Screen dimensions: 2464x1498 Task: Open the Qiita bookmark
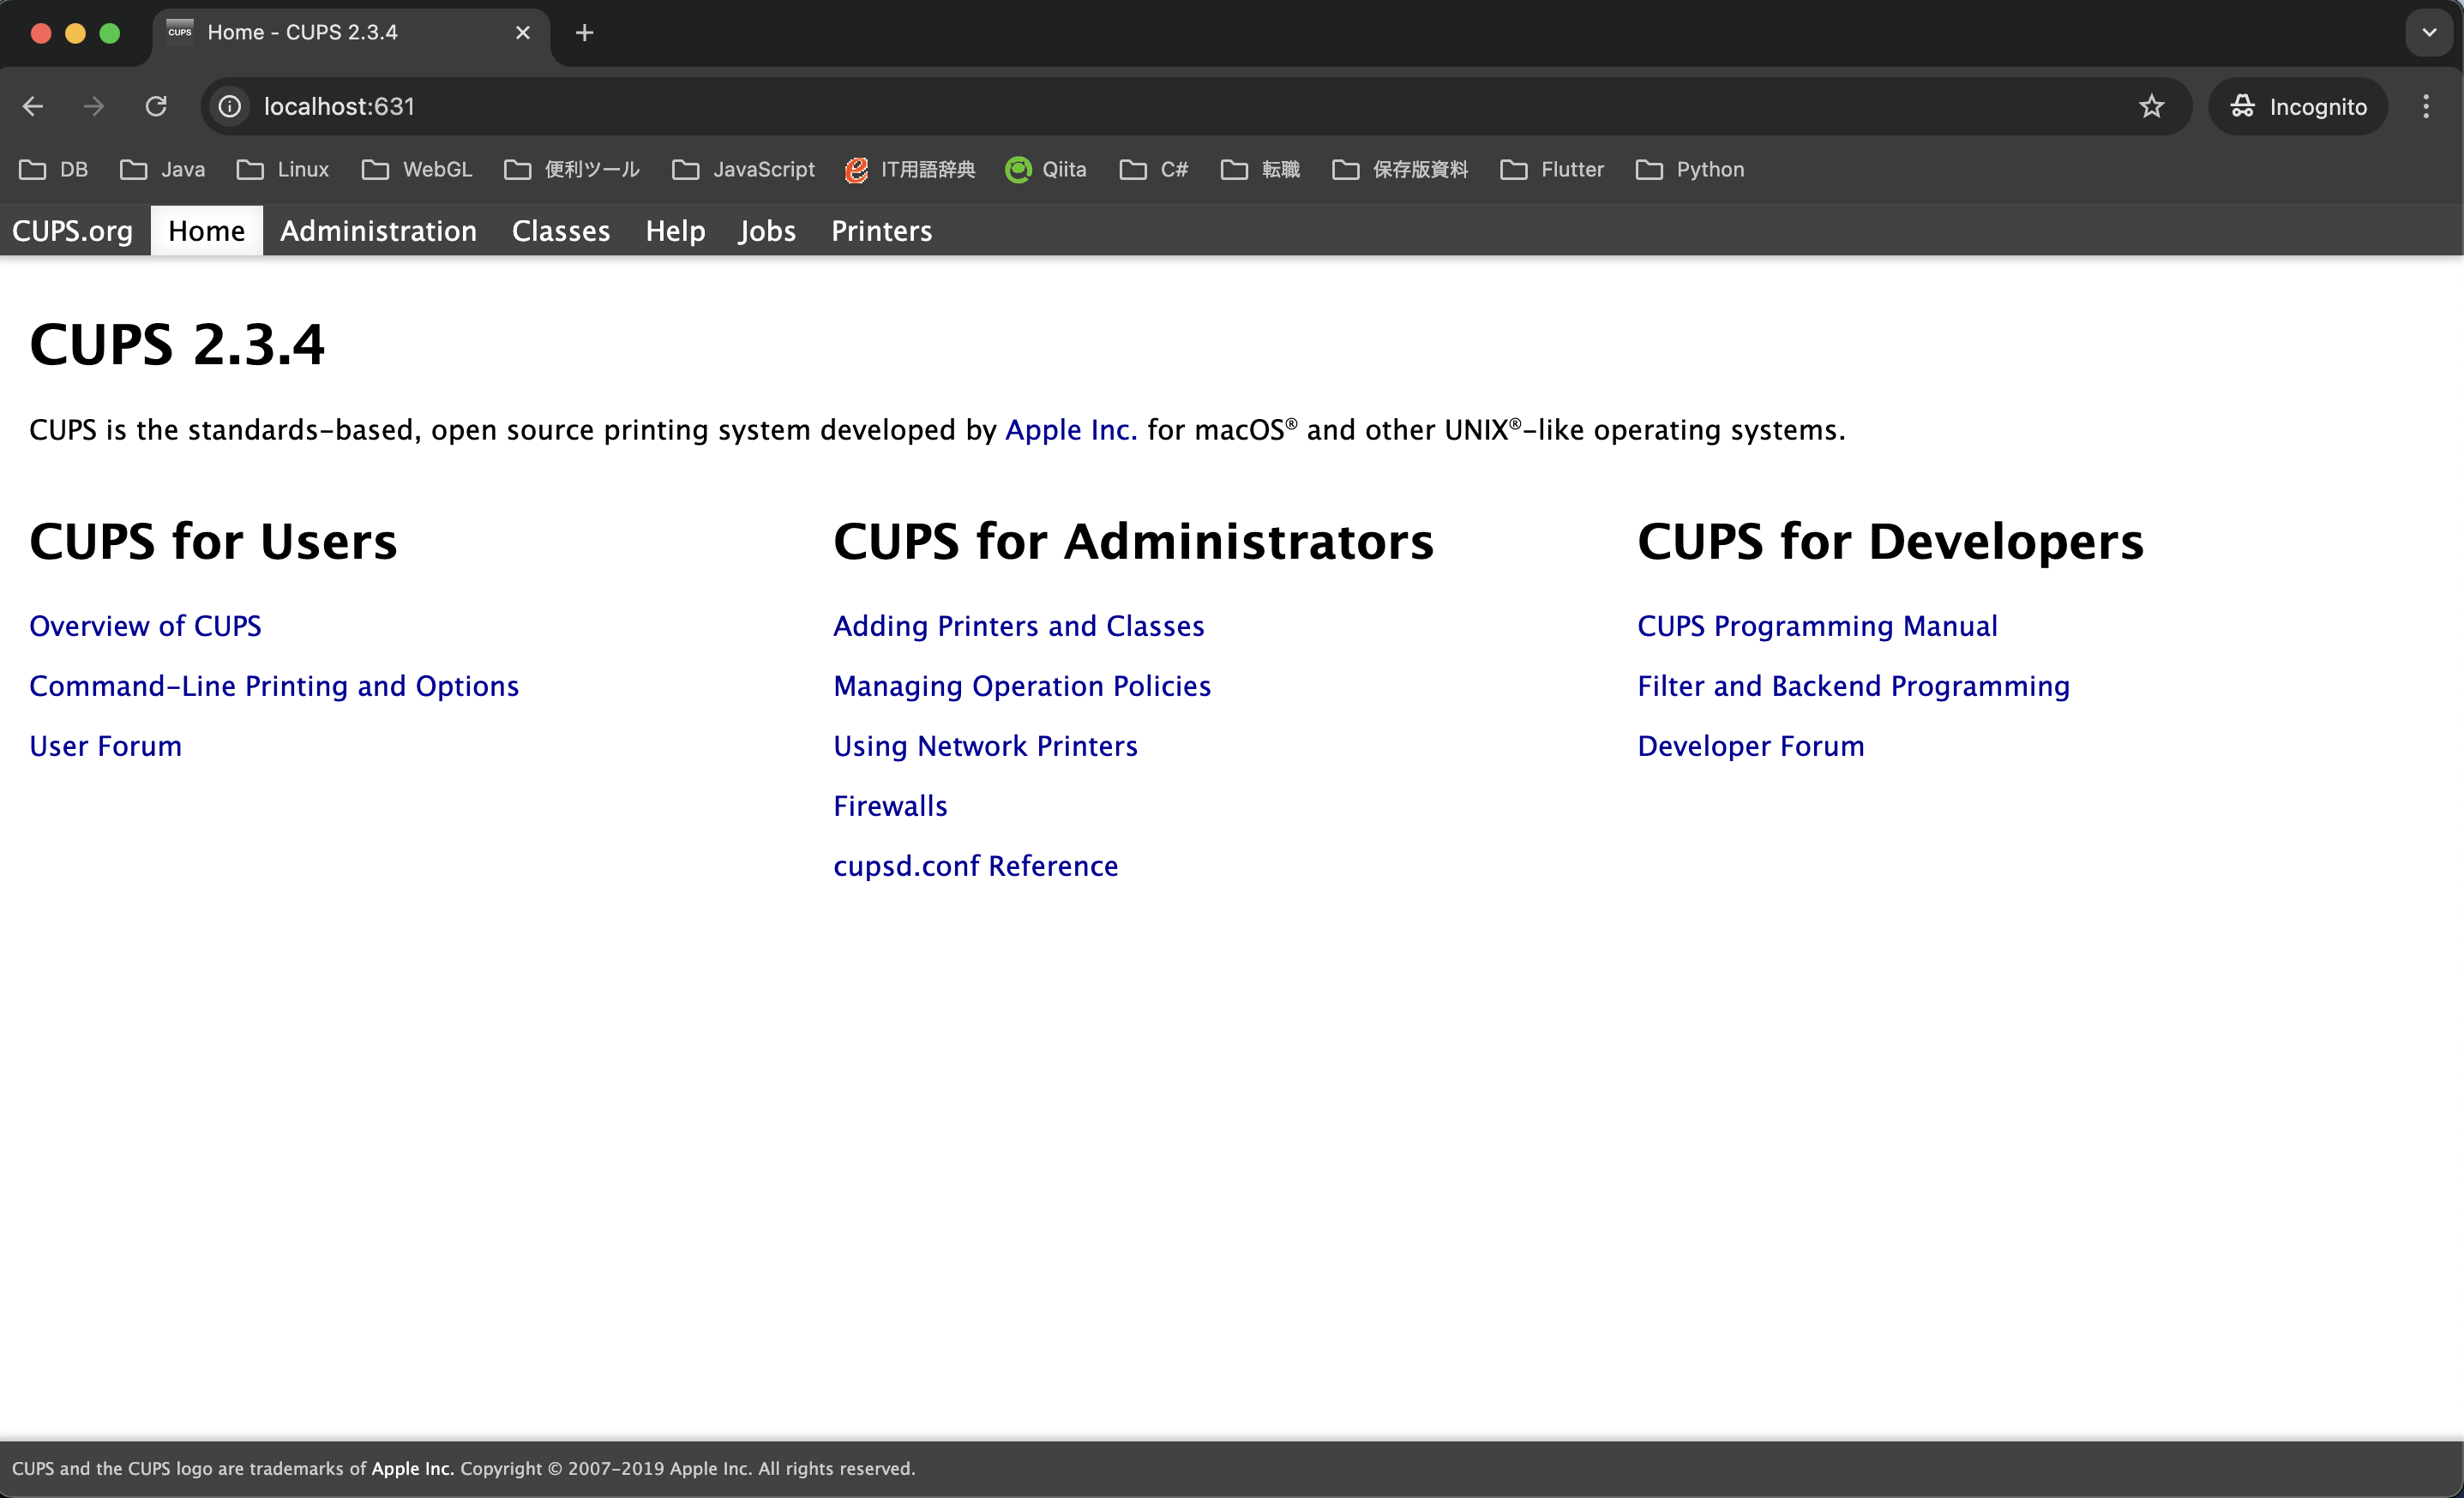(x=1044, y=169)
